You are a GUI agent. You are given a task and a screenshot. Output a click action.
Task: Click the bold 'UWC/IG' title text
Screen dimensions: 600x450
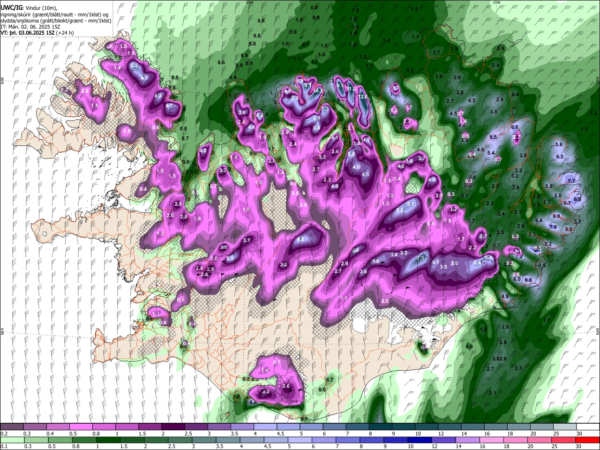coord(11,8)
